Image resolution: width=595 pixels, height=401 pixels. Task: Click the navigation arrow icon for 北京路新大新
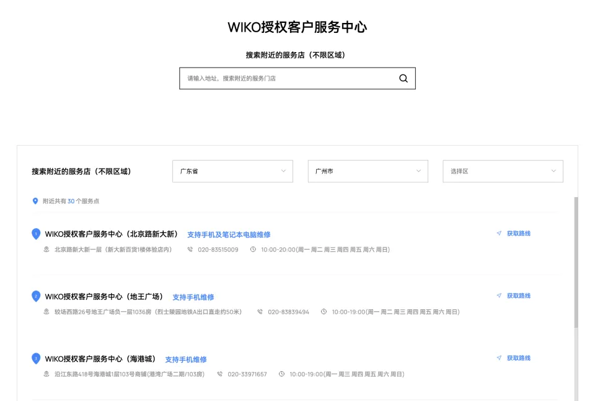click(499, 234)
